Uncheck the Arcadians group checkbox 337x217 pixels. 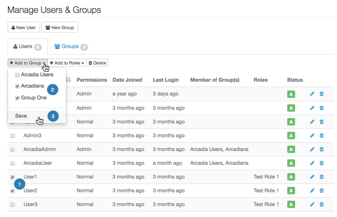point(18,86)
